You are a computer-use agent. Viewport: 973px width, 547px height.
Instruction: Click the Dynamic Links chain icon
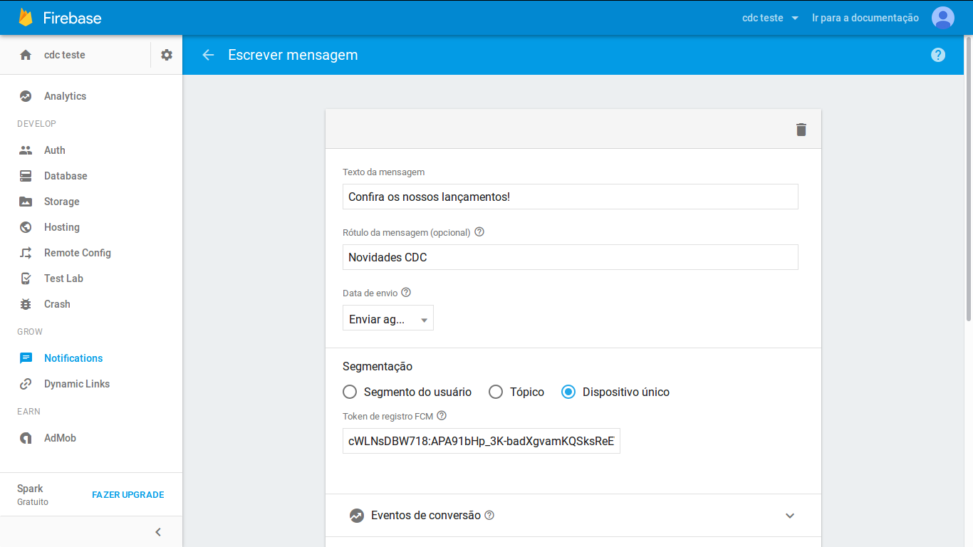tap(26, 384)
